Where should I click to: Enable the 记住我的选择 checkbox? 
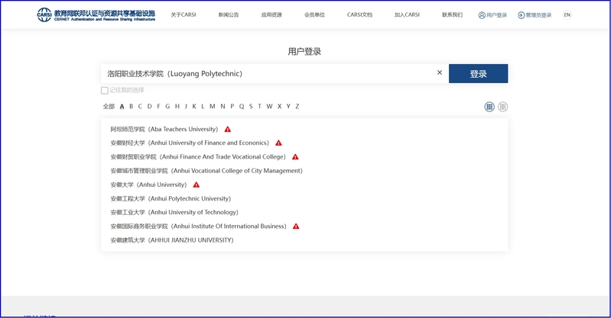click(x=105, y=91)
